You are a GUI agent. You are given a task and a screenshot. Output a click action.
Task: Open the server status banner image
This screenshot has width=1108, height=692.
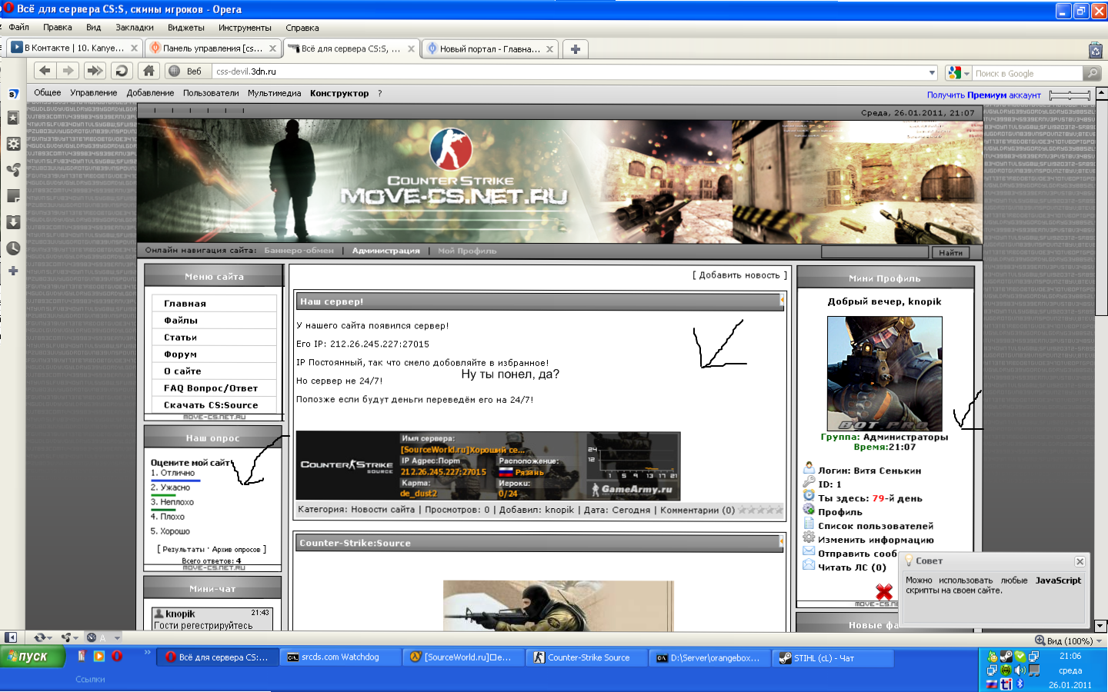[x=488, y=466]
